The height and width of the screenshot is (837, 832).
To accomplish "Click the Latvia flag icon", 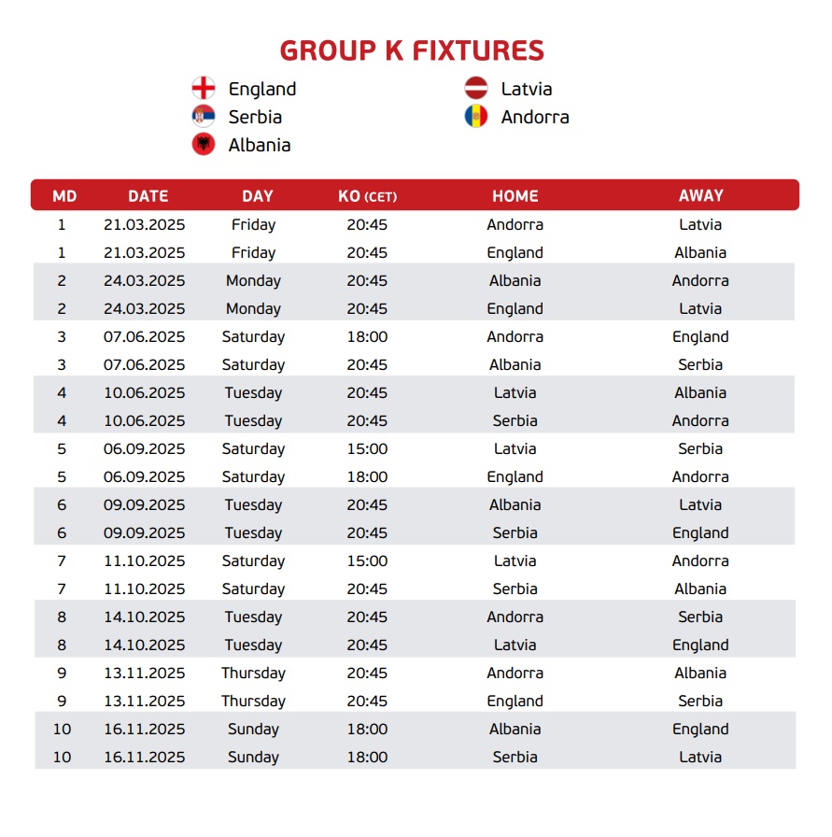I will point(476,89).
